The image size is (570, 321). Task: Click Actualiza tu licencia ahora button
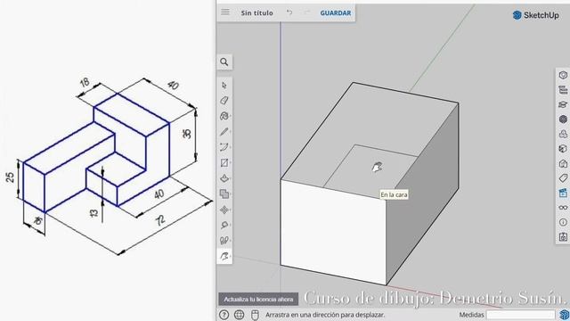258,300
